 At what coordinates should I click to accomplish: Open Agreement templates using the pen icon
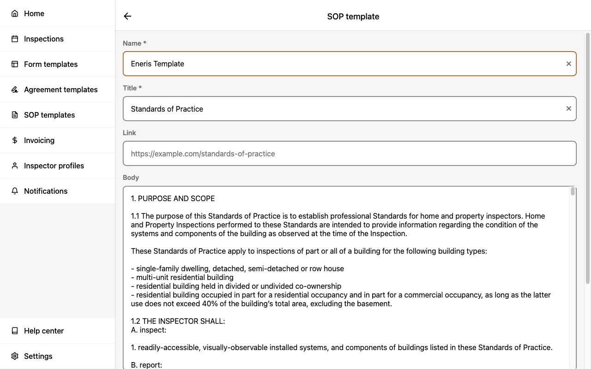pos(15,89)
